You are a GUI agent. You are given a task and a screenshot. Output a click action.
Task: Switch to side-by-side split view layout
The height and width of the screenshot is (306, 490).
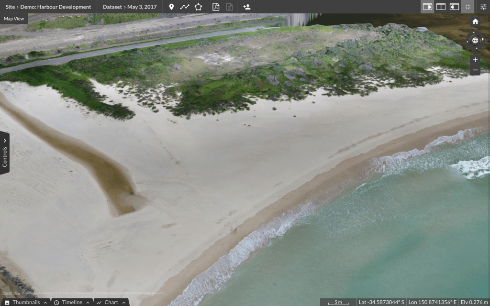pos(441,7)
